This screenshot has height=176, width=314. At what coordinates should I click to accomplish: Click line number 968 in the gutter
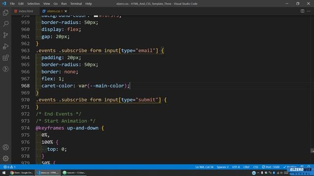tap(25, 86)
